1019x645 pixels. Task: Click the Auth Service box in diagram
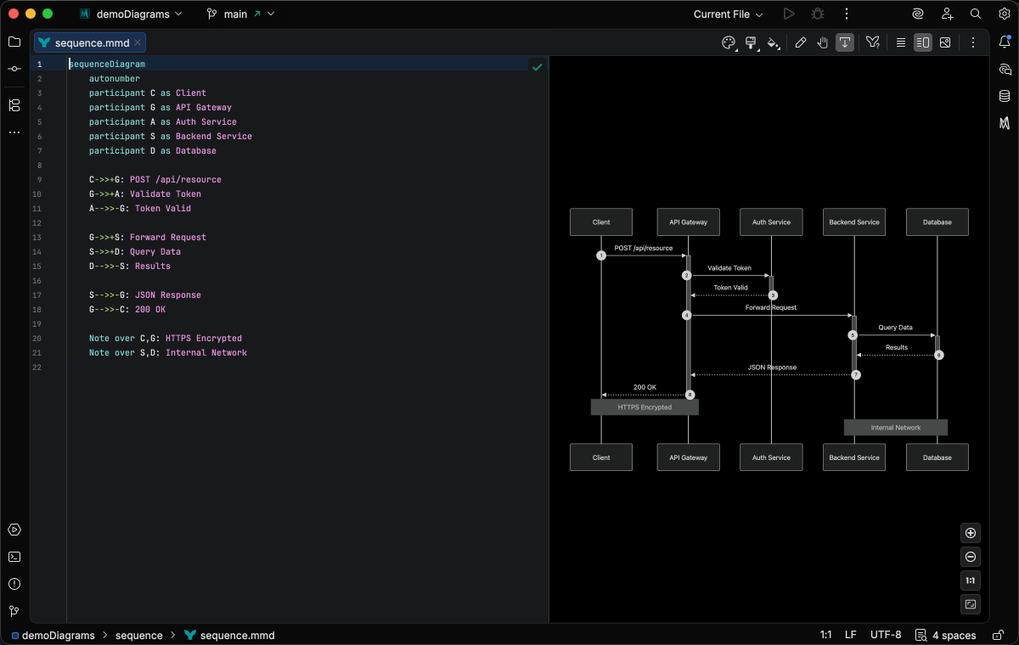(771, 222)
